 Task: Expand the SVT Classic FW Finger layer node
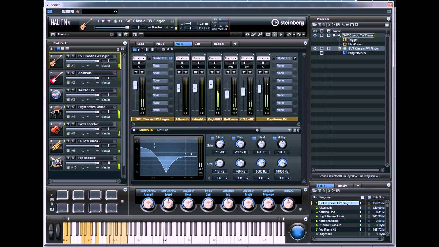click(x=340, y=48)
